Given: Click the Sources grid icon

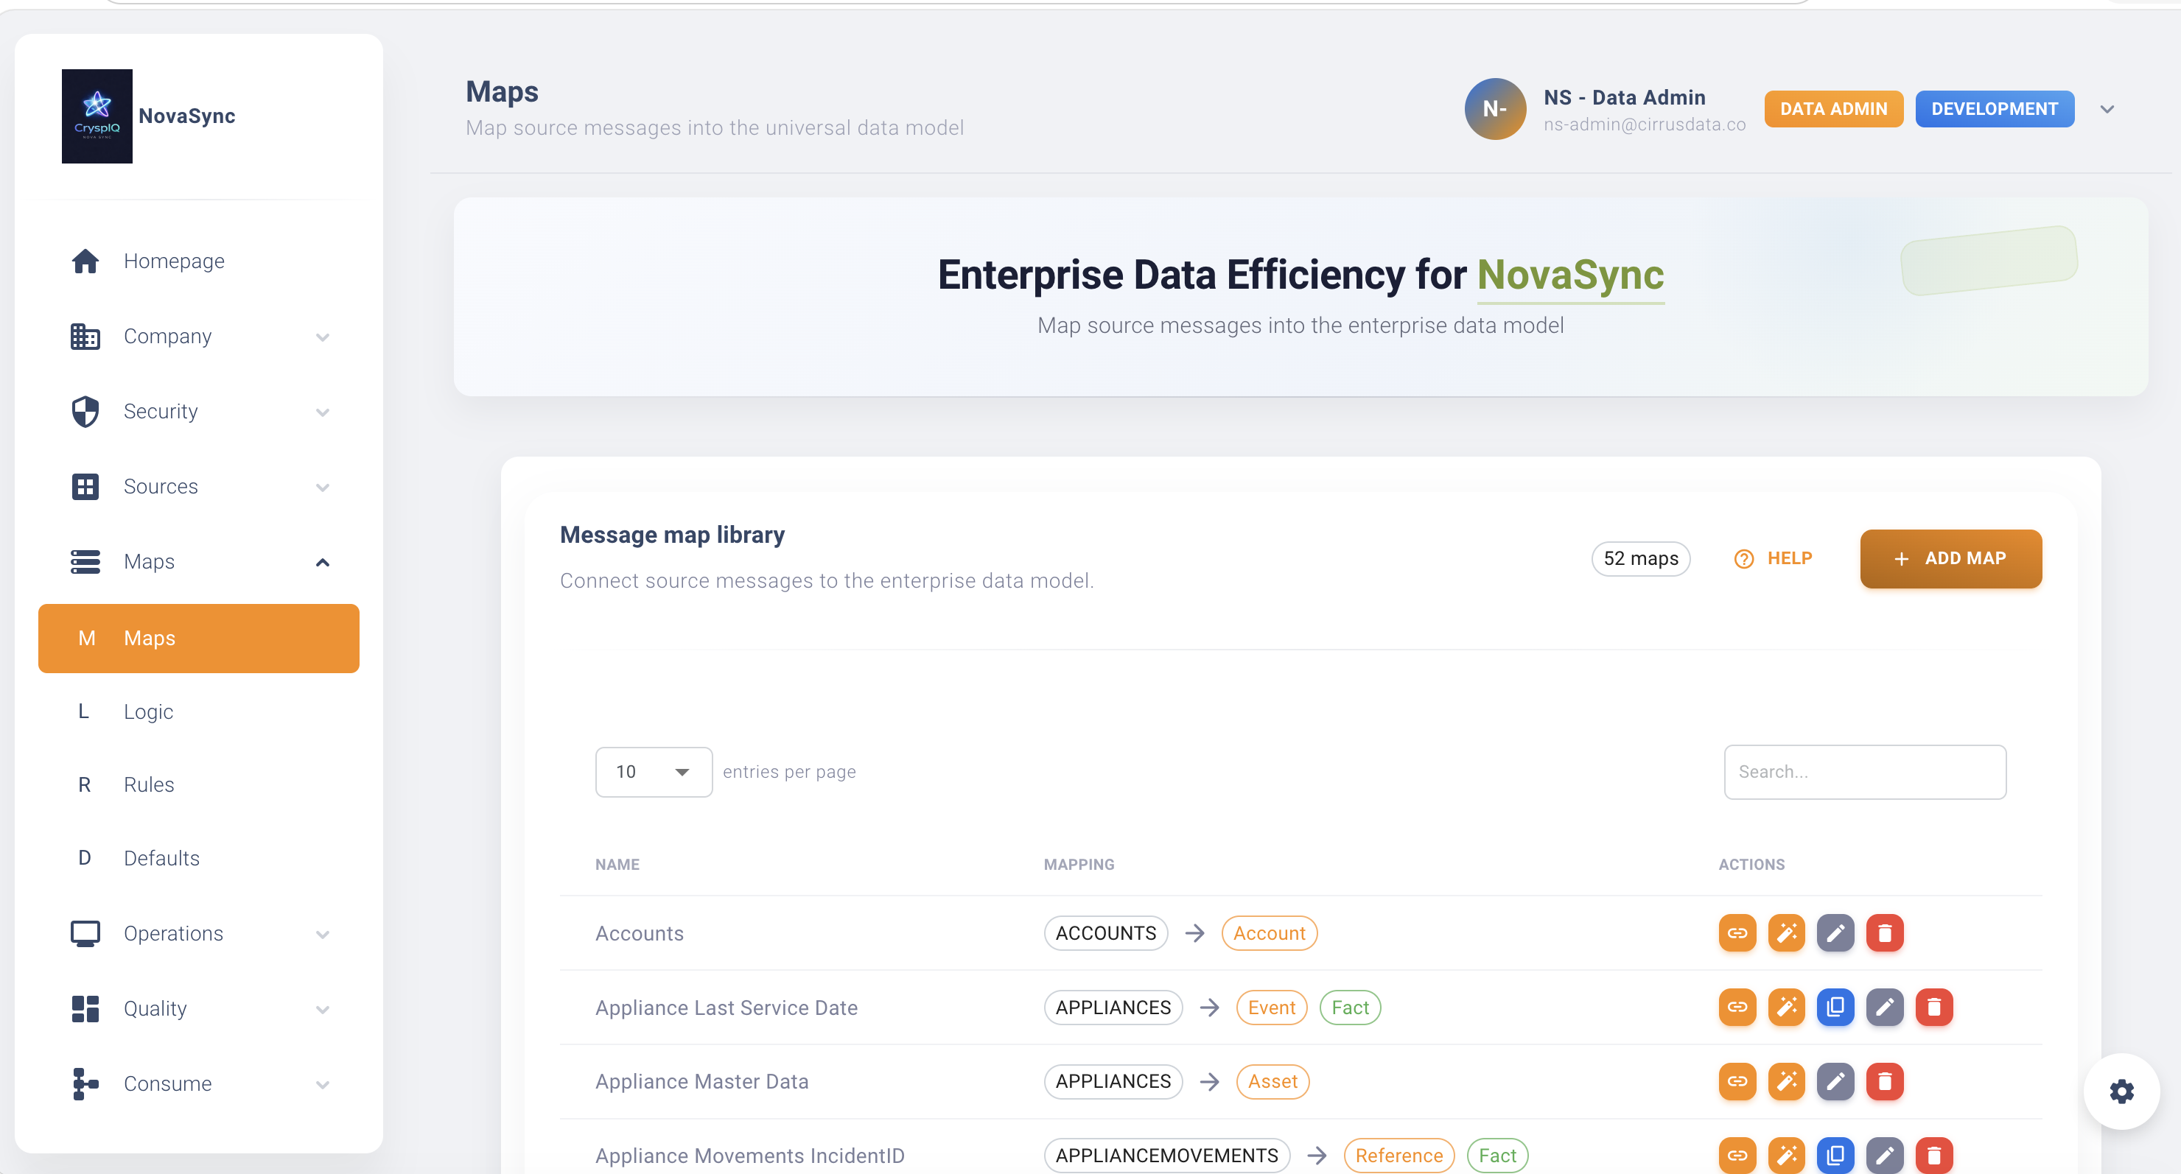Looking at the screenshot, I should click(x=85, y=487).
